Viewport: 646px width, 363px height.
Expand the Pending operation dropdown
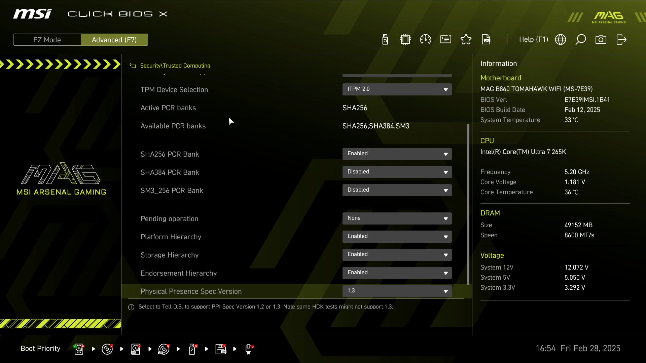tap(397, 218)
